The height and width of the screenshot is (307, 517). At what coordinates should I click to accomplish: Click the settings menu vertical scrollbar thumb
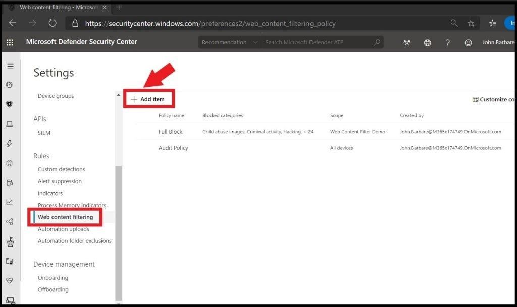118,233
